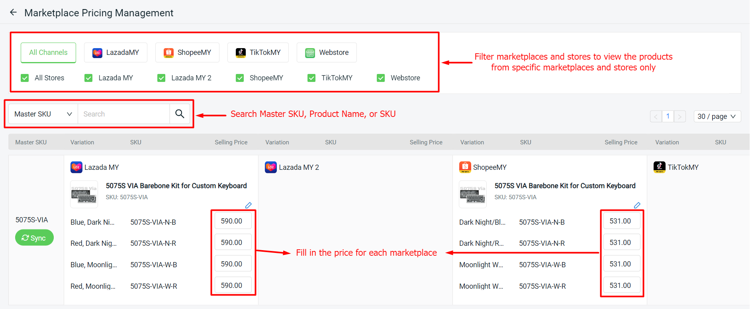This screenshot has height=309, width=750.
Task: Click the search magnifier icon
Action: click(180, 114)
